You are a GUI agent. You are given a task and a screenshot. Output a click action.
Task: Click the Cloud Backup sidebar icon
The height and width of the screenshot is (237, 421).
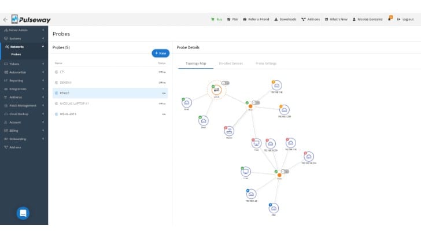(x=6, y=114)
